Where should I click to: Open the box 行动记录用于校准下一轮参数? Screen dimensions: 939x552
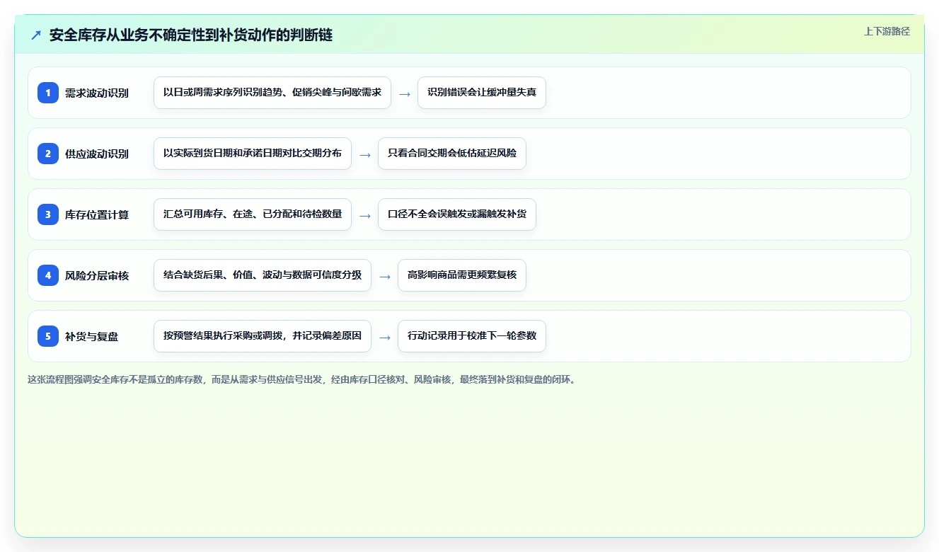coord(472,336)
